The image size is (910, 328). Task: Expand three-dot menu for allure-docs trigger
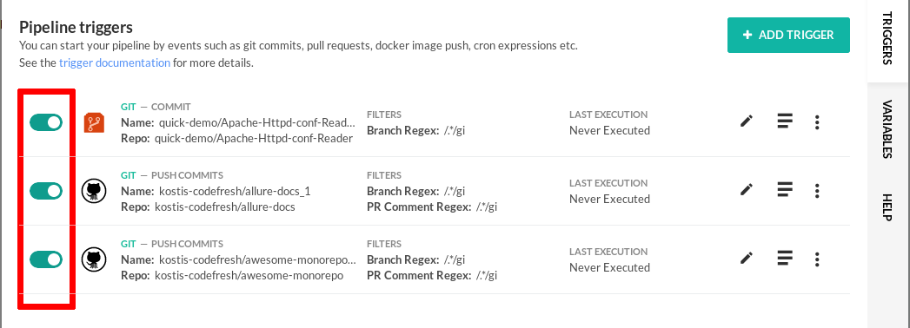(817, 190)
